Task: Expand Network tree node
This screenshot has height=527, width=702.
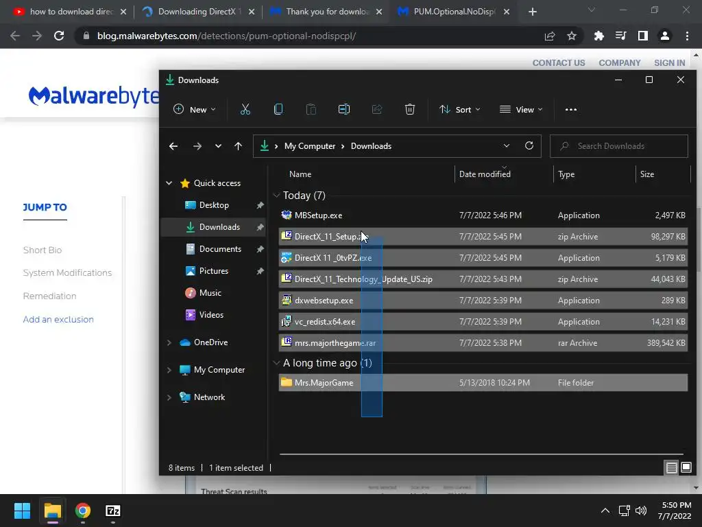Action: pyautogui.click(x=169, y=397)
